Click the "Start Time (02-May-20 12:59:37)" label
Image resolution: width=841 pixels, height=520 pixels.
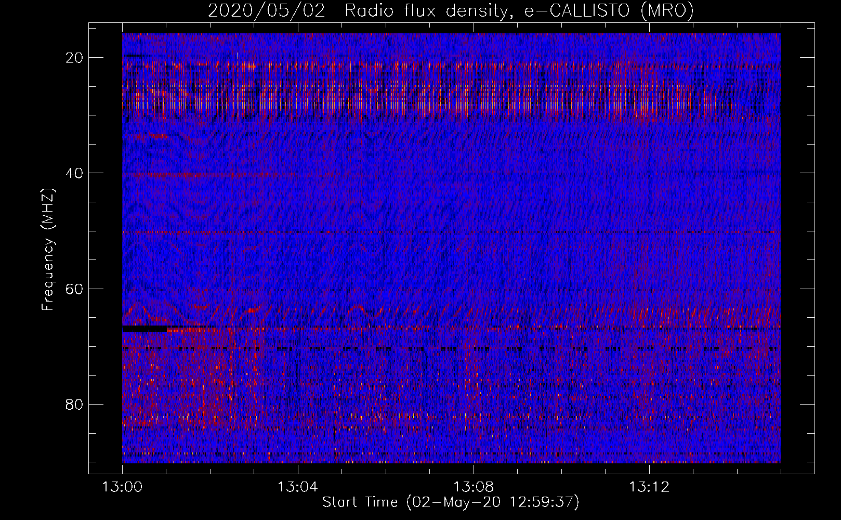click(451, 502)
